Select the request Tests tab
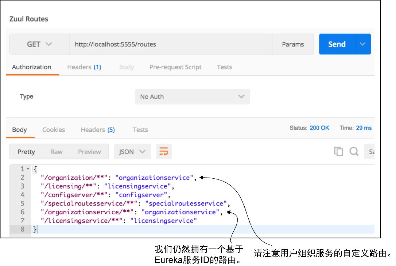396x266 pixels. pyautogui.click(x=224, y=67)
